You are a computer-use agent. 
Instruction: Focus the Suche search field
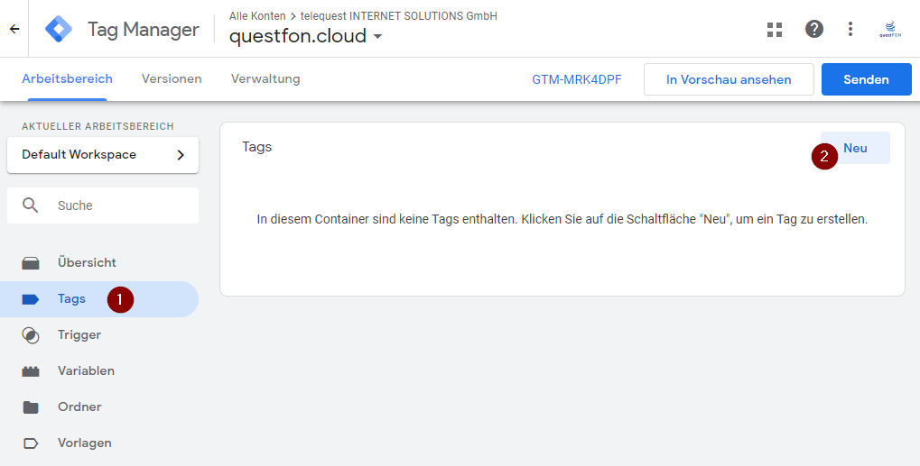(103, 206)
